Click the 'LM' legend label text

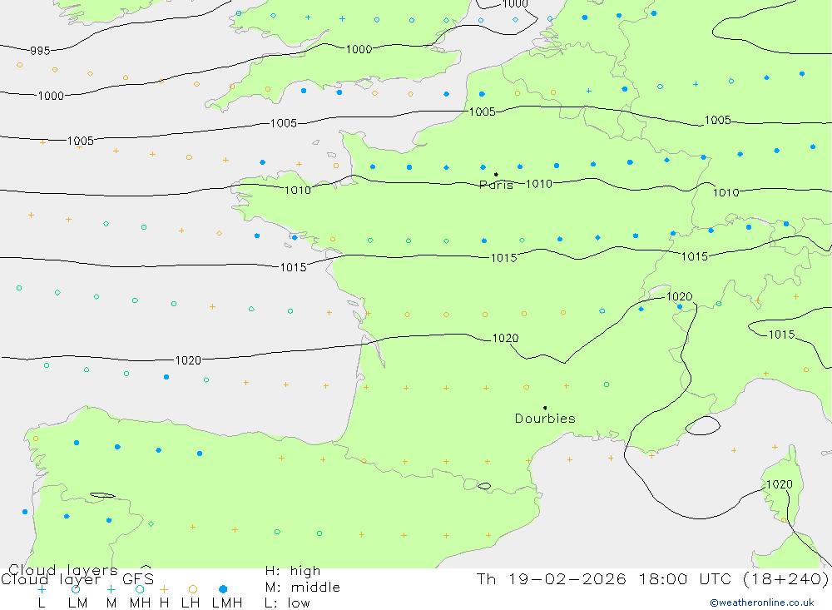point(78,603)
